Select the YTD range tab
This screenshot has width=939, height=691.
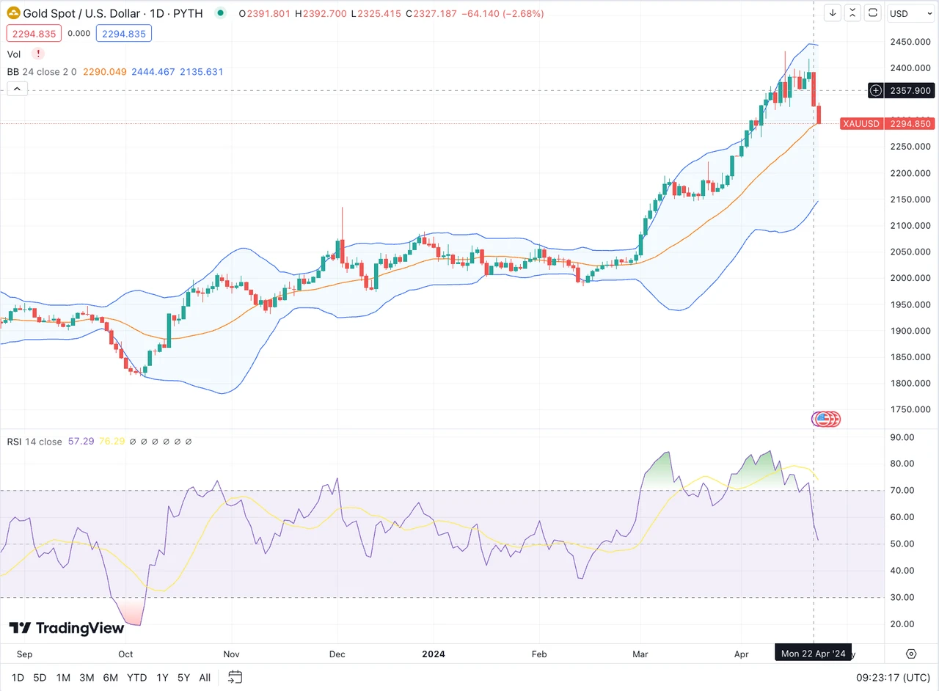(136, 677)
